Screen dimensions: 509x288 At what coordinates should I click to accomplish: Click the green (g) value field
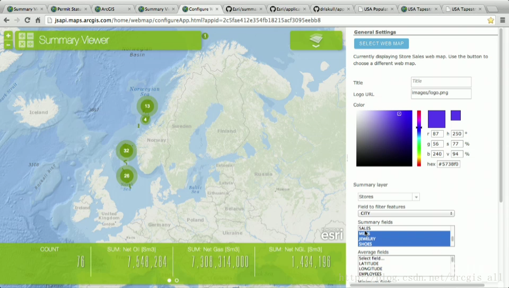pyautogui.click(x=437, y=144)
